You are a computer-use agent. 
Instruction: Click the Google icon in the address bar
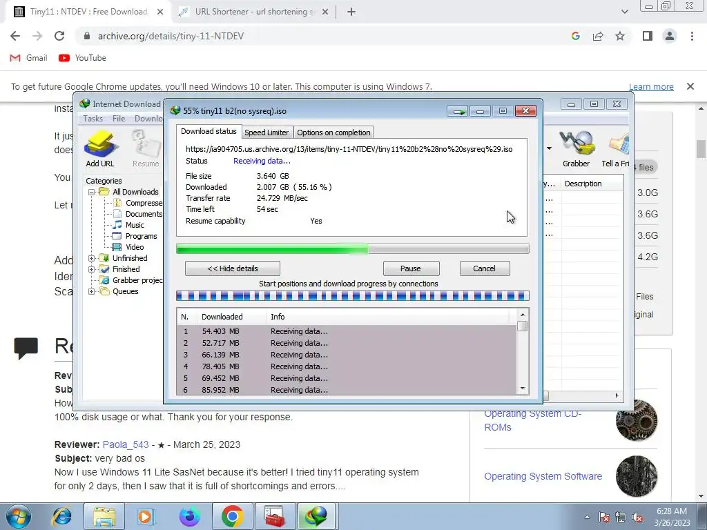pyautogui.click(x=575, y=36)
